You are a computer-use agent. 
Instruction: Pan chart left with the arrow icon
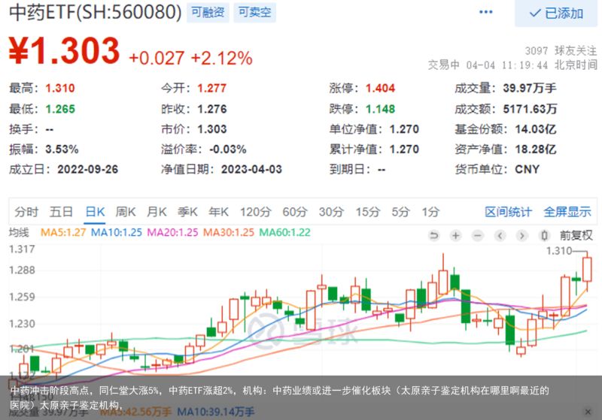500,235
